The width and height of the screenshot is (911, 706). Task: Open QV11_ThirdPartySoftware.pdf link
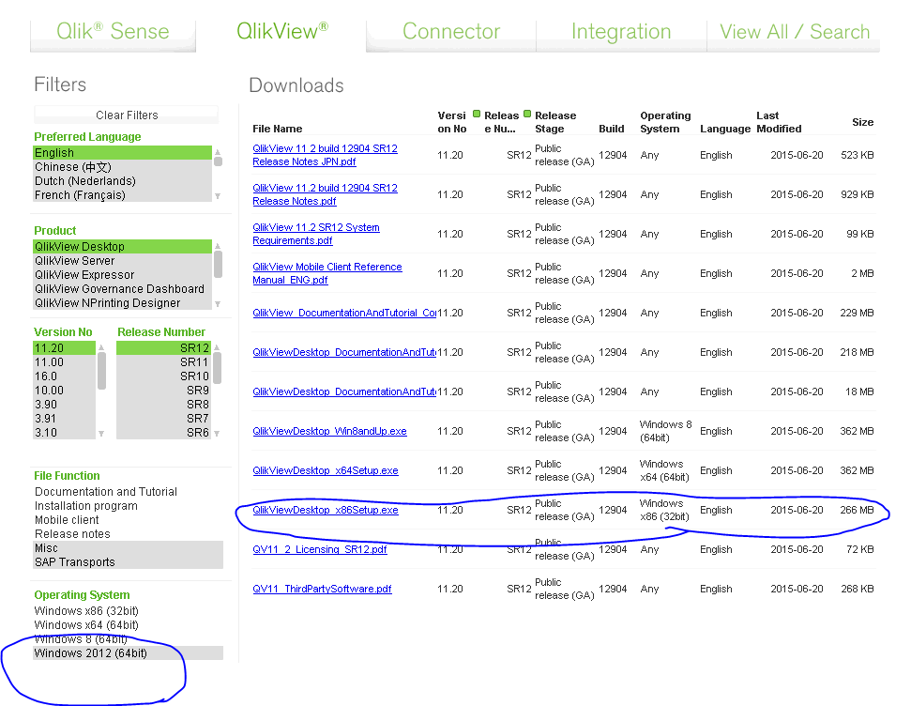[x=322, y=589]
